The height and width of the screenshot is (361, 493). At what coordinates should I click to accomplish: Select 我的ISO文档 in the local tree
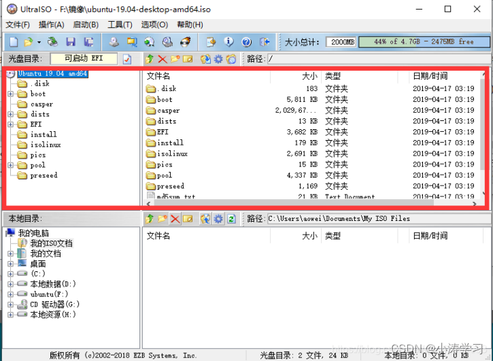[x=51, y=243]
